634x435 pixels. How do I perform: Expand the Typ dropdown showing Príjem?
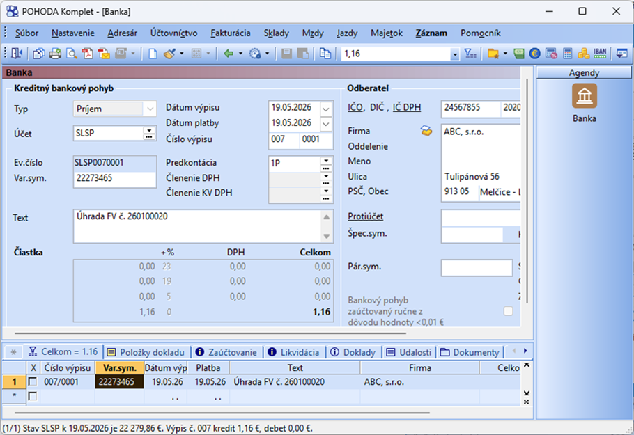[150, 109]
